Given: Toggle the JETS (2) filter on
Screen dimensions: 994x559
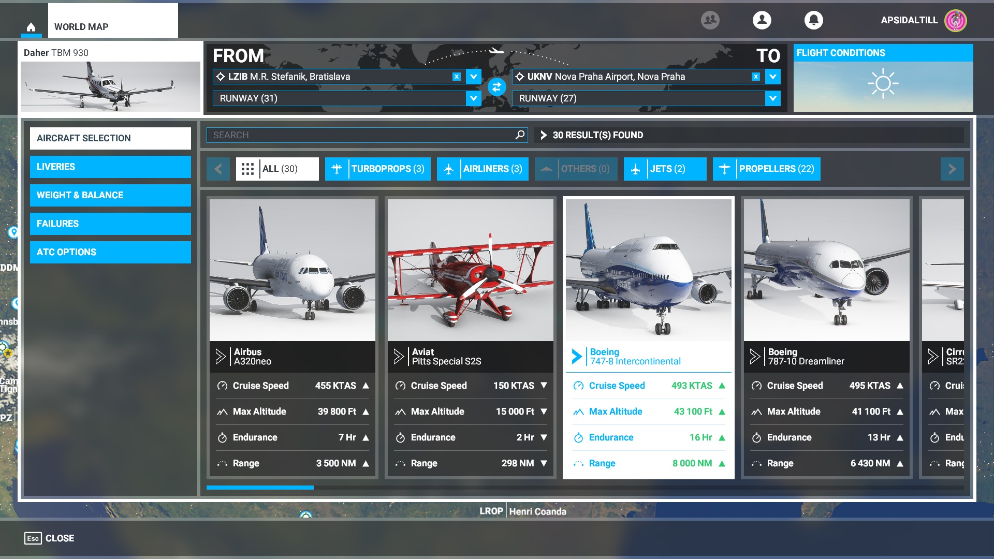Looking at the screenshot, I should coord(665,169).
